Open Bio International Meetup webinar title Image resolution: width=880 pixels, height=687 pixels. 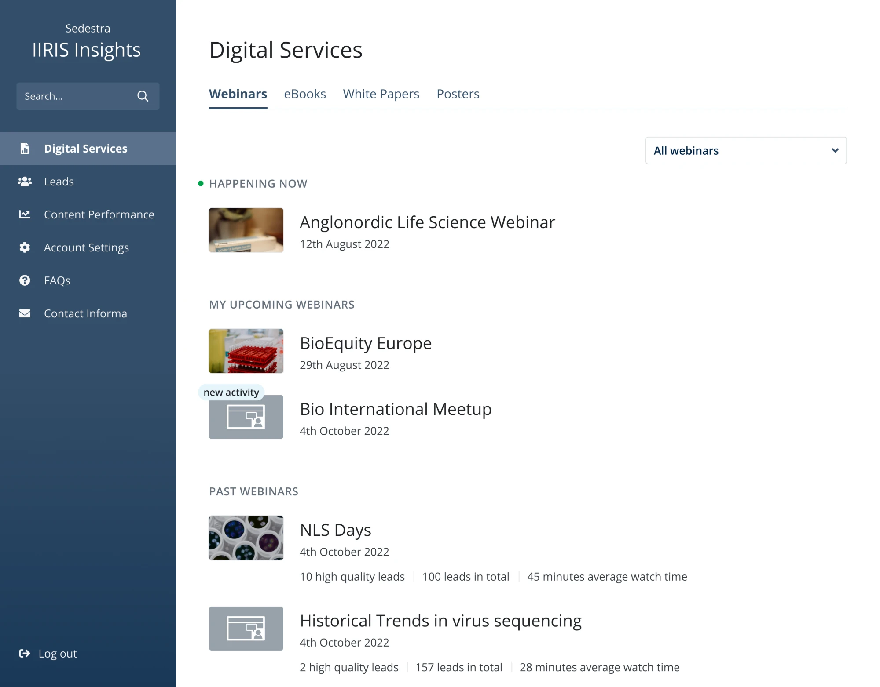pos(396,409)
